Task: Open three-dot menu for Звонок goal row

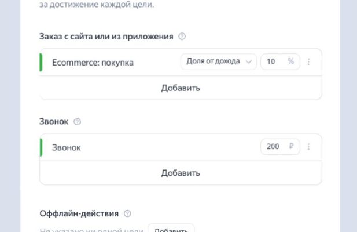Action: click(x=308, y=147)
